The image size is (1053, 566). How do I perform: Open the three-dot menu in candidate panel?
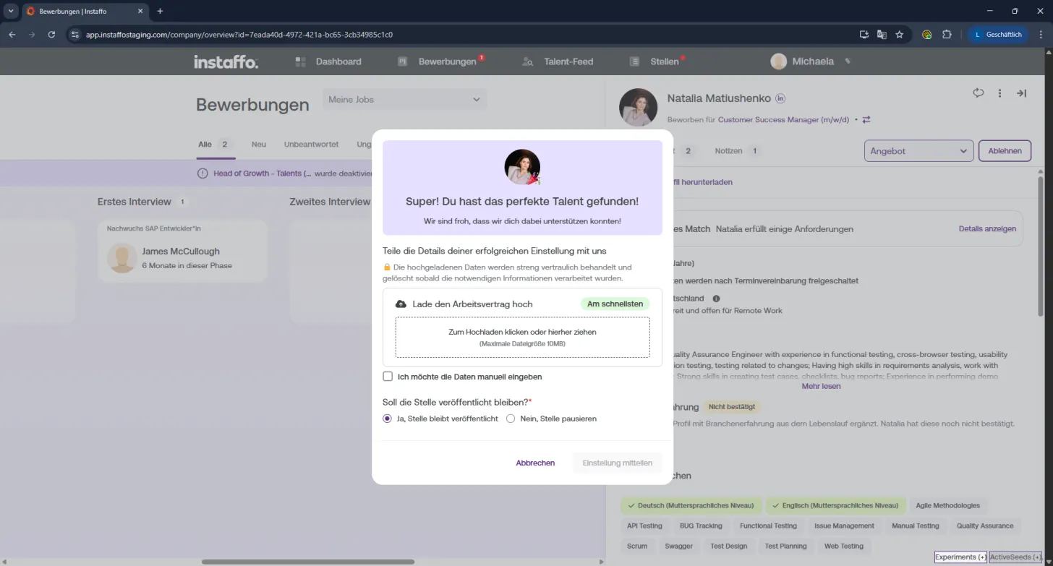pos(999,93)
